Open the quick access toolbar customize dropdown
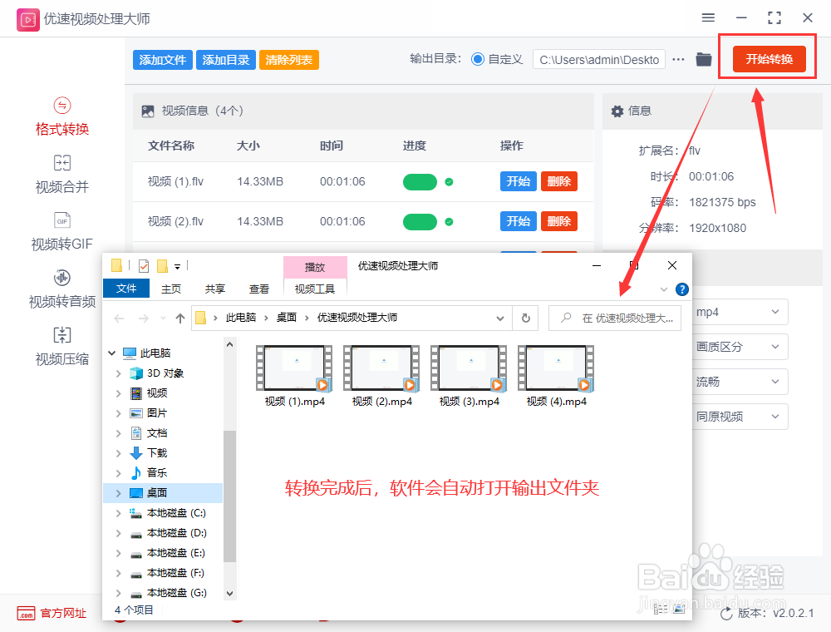Viewport: 831px width, 632px height. click(178, 267)
